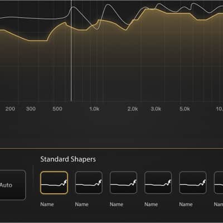Click the vertical frequency marker line
The height and width of the screenshot is (223, 223).
point(71,51)
